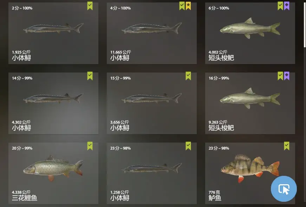Click green checkmark ribbon on 3.656公斤 小体鲟

(x=188, y=76)
